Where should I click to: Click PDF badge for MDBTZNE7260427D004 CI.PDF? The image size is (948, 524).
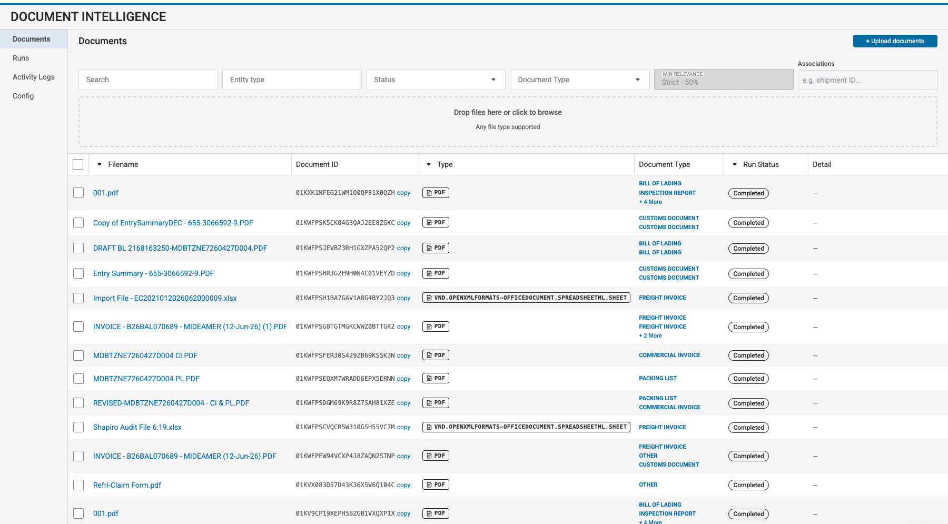coord(436,355)
